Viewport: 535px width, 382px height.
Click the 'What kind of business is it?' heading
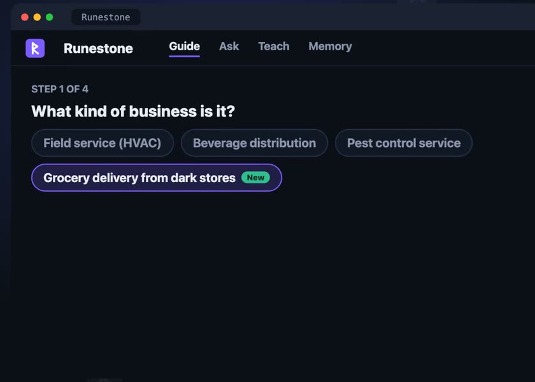[x=133, y=111]
